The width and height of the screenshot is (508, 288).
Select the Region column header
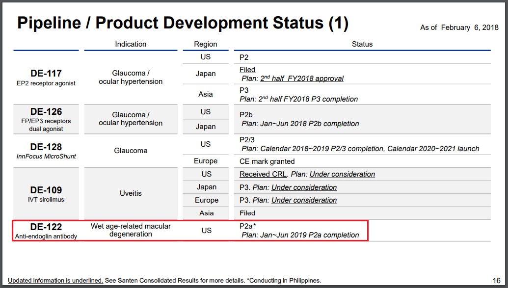206,44
